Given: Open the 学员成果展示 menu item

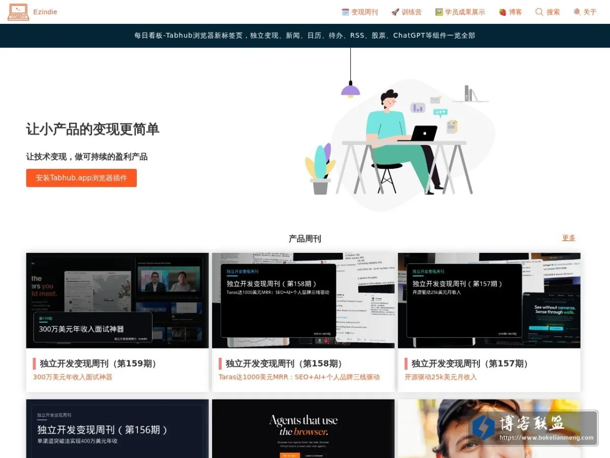Looking at the screenshot, I should pyautogui.click(x=460, y=12).
